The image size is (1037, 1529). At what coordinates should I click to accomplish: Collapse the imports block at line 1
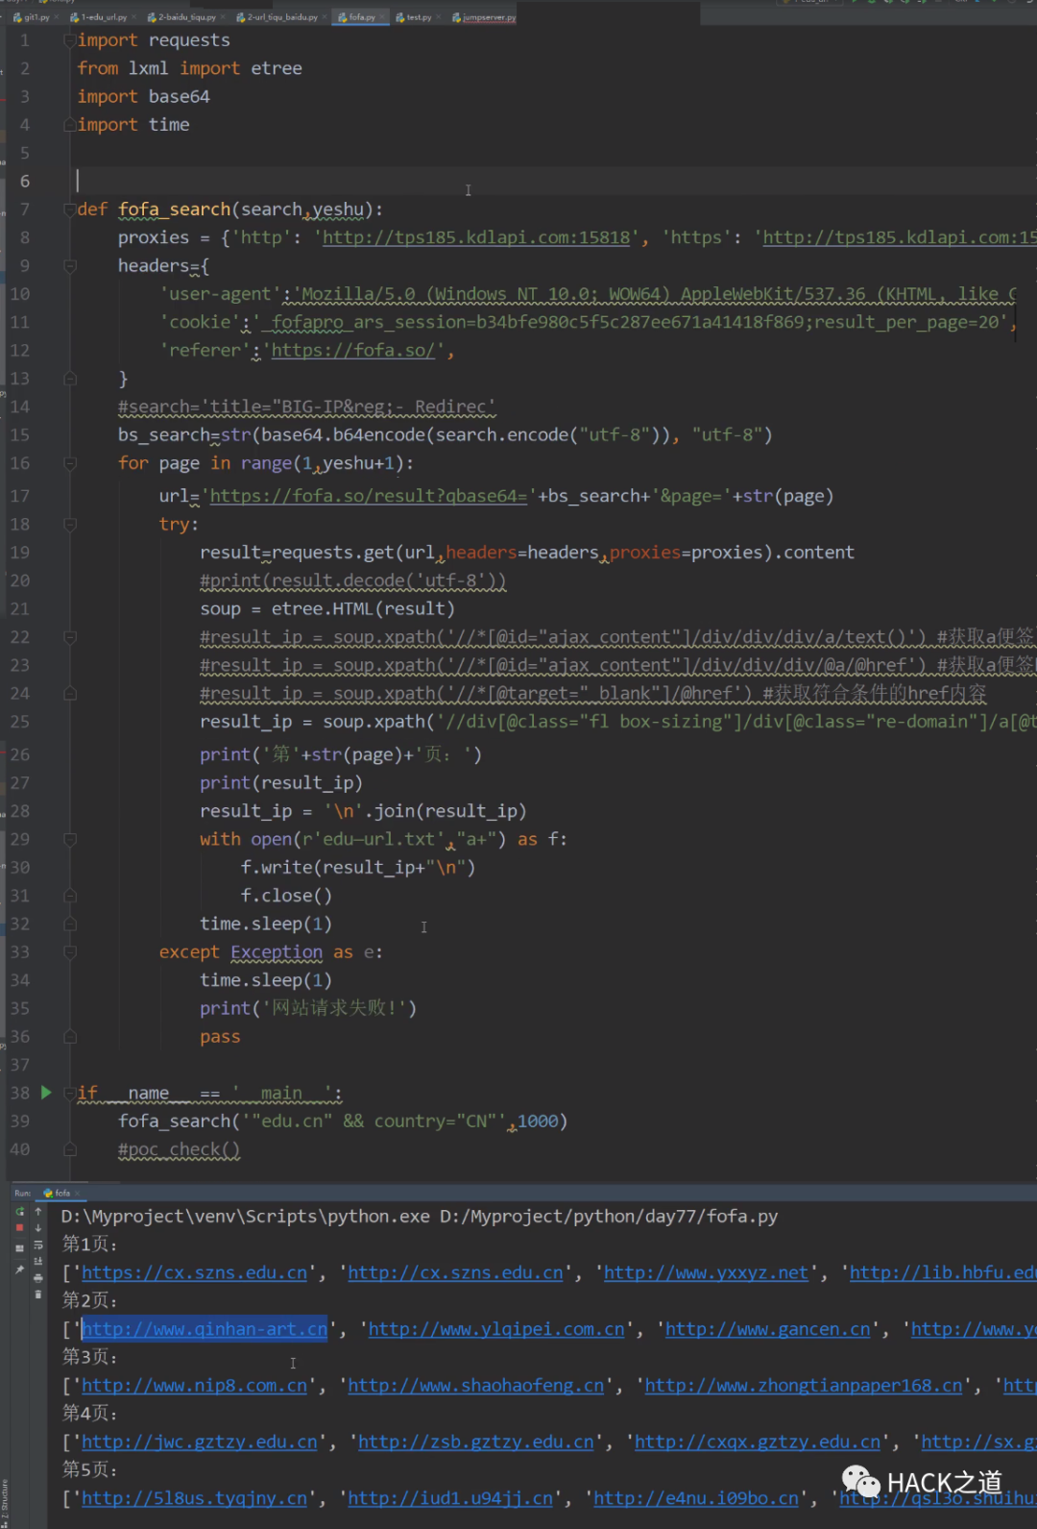click(x=69, y=40)
